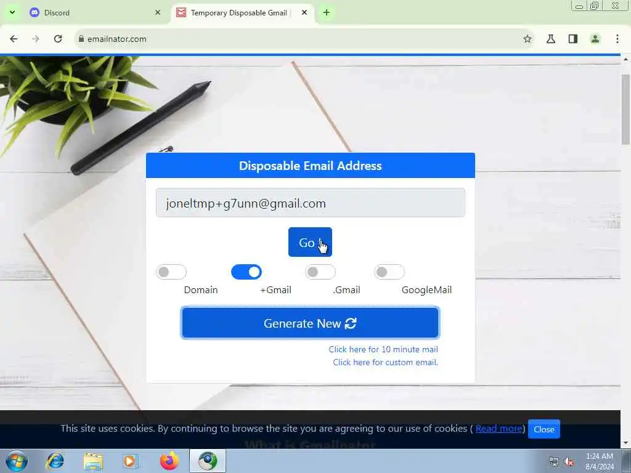Launch Firefox from the taskbar
Screen dimensions: 631x473
pos(169,461)
